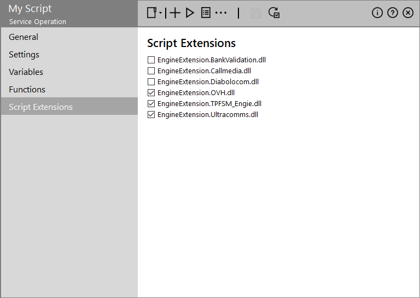Click the My Script title

click(x=30, y=9)
